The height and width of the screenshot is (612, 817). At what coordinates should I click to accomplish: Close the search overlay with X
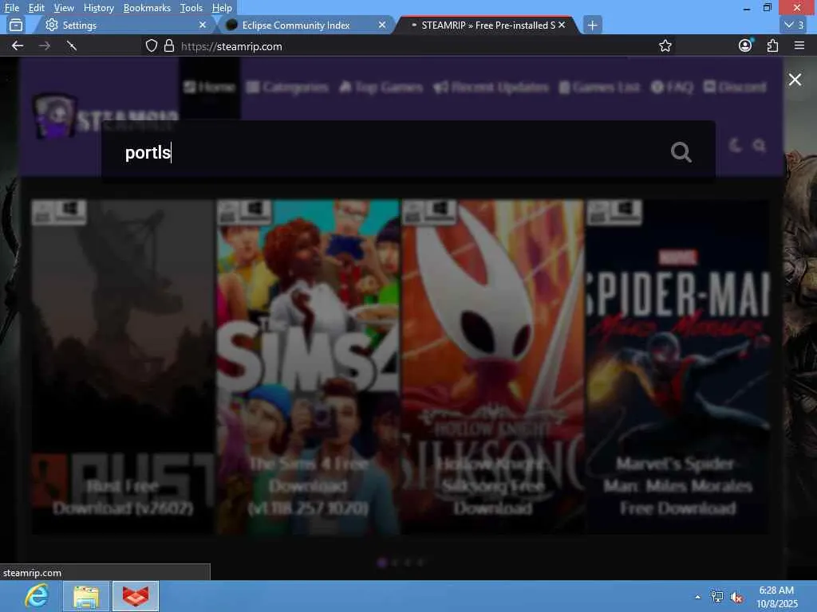coord(795,80)
